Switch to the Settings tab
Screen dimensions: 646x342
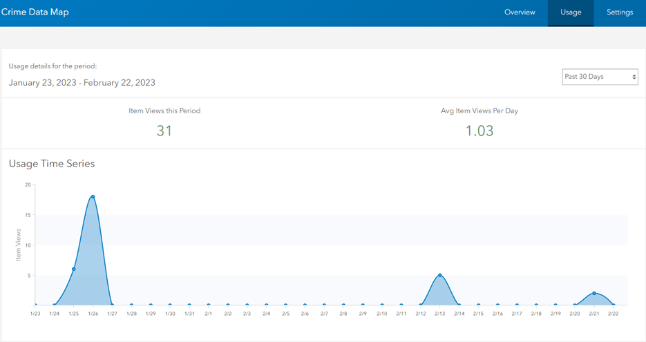pos(620,12)
